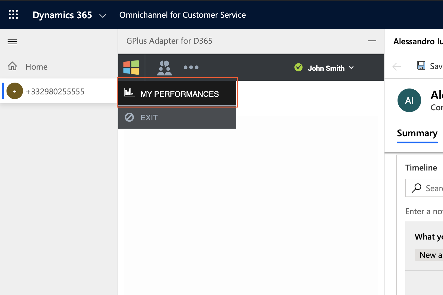443x295 pixels.
Task: Collapse the hamburger navigation menu
Action: coord(12,42)
